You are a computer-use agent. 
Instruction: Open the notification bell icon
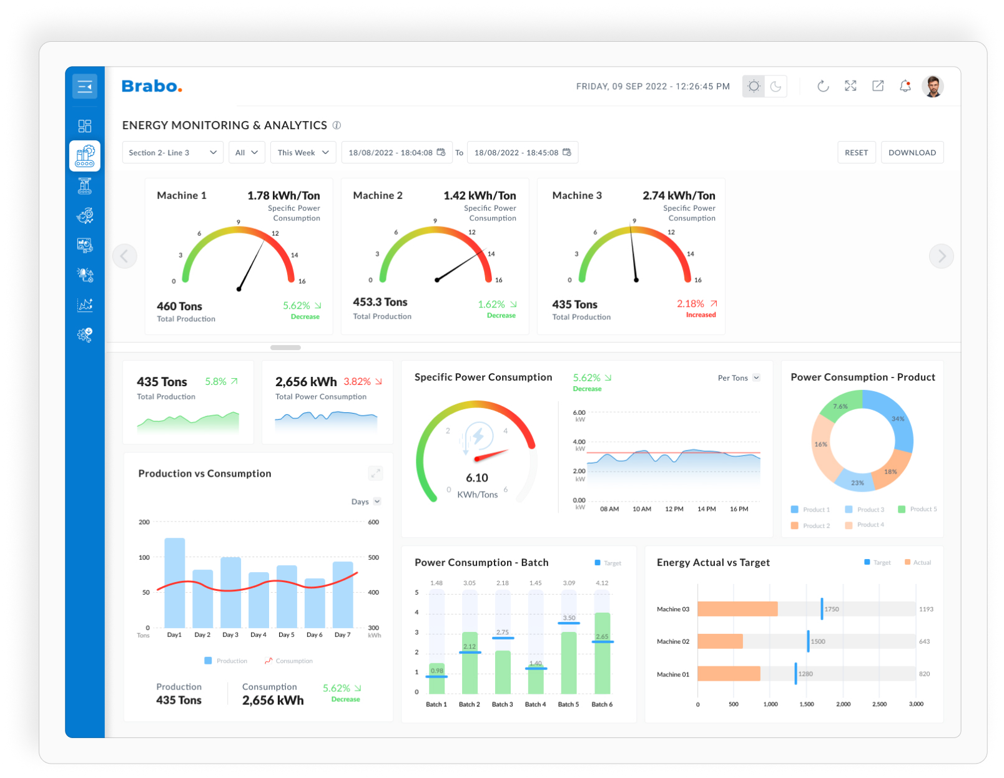click(905, 86)
